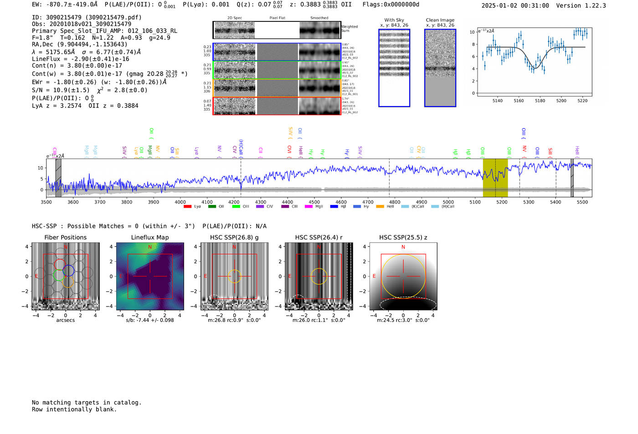Open the HSC SSP(26.4) r cutout
Viewport: 638px width, 434px height.
click(x=319, y=276)
